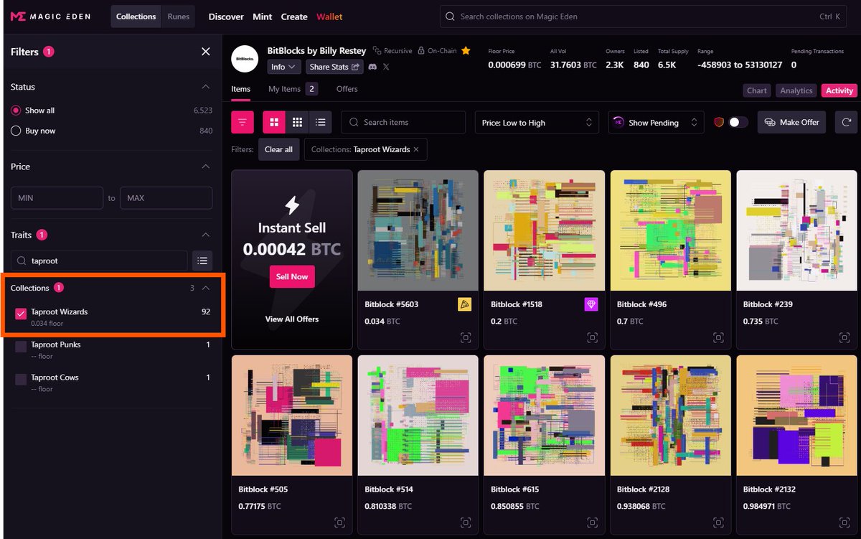Collapse the Traits filter section

206,235
